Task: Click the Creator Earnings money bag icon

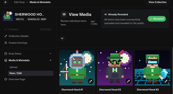Action: click(x=6, y=43)
